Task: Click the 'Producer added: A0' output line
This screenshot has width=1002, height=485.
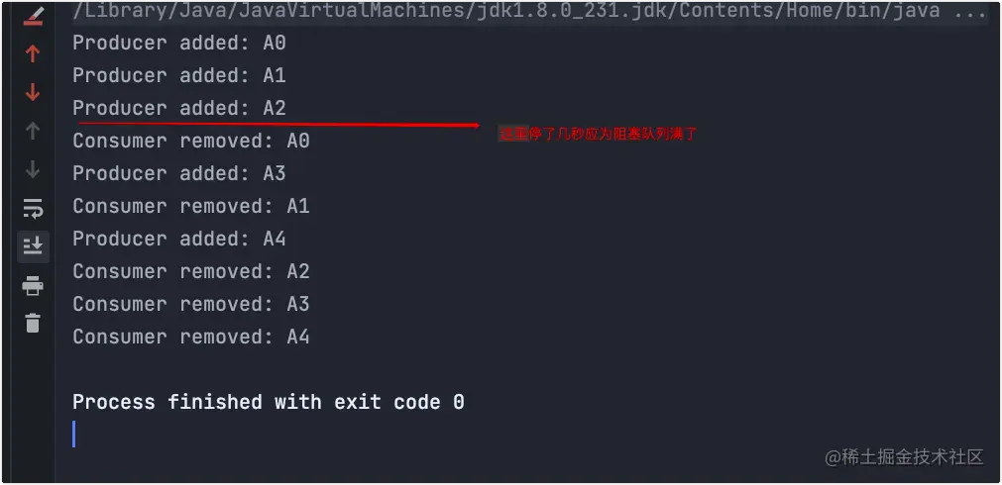Action: pos(179,44)
